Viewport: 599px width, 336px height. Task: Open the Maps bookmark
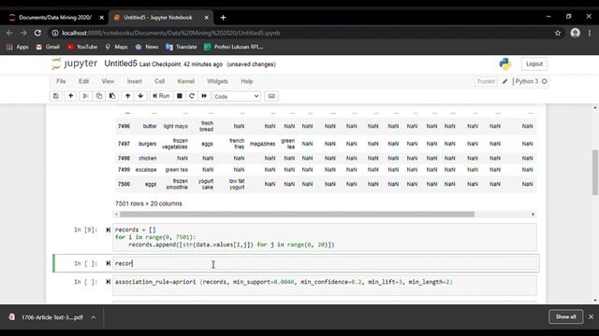pos(116,47)
